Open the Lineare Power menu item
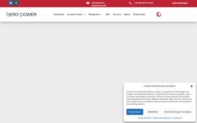The width and height of the screenshot is (197, 123). pyautogui.click(x=75, y=14)
